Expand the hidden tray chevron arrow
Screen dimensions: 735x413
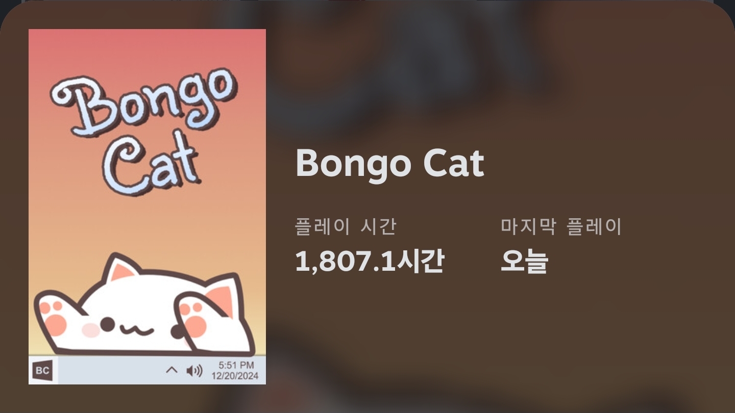[172, 370]
